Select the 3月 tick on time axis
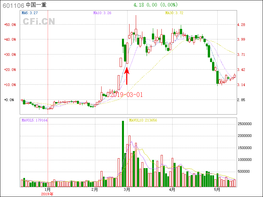263x197 pixels. point(127,189)
